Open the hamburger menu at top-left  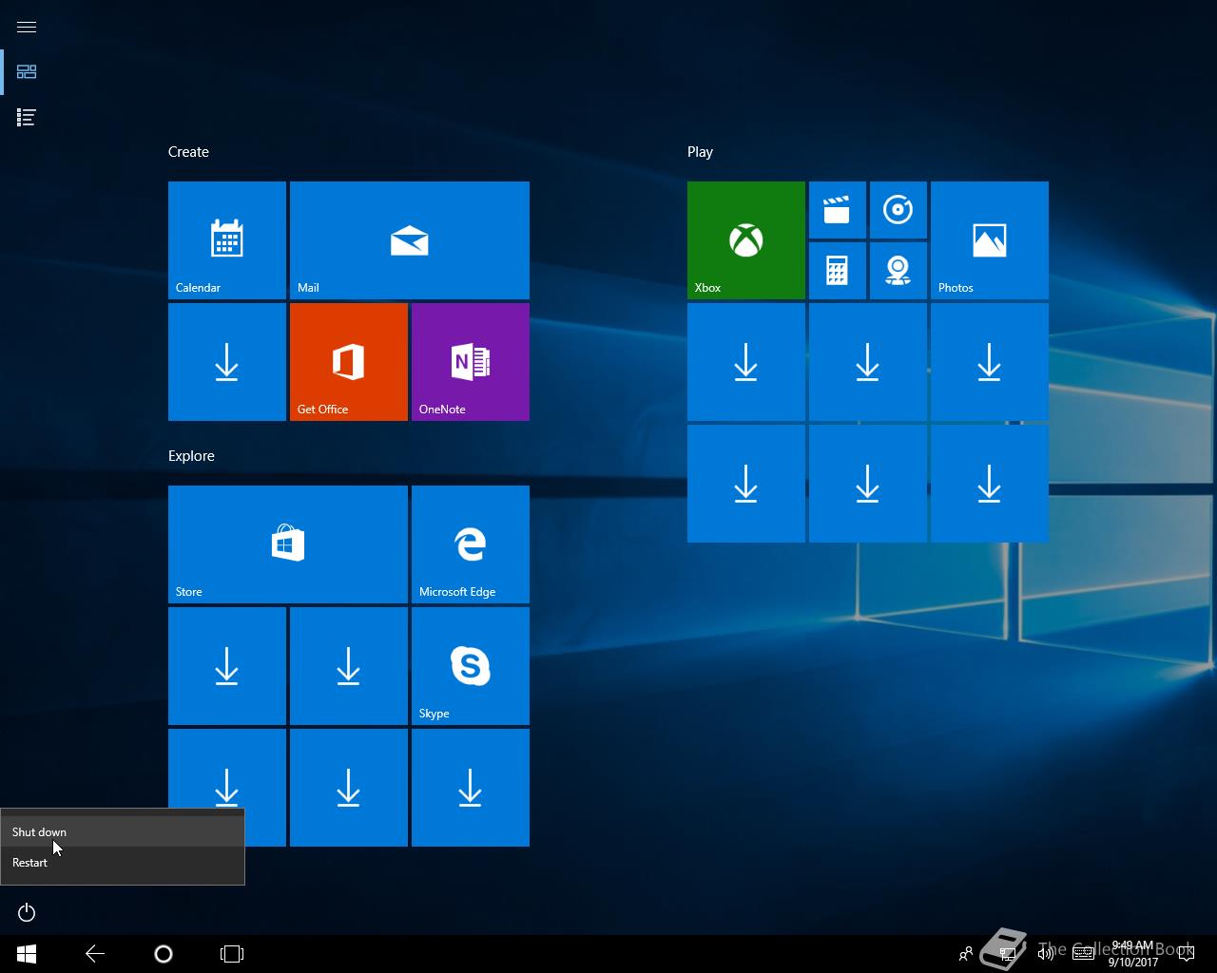click(27, 27)
